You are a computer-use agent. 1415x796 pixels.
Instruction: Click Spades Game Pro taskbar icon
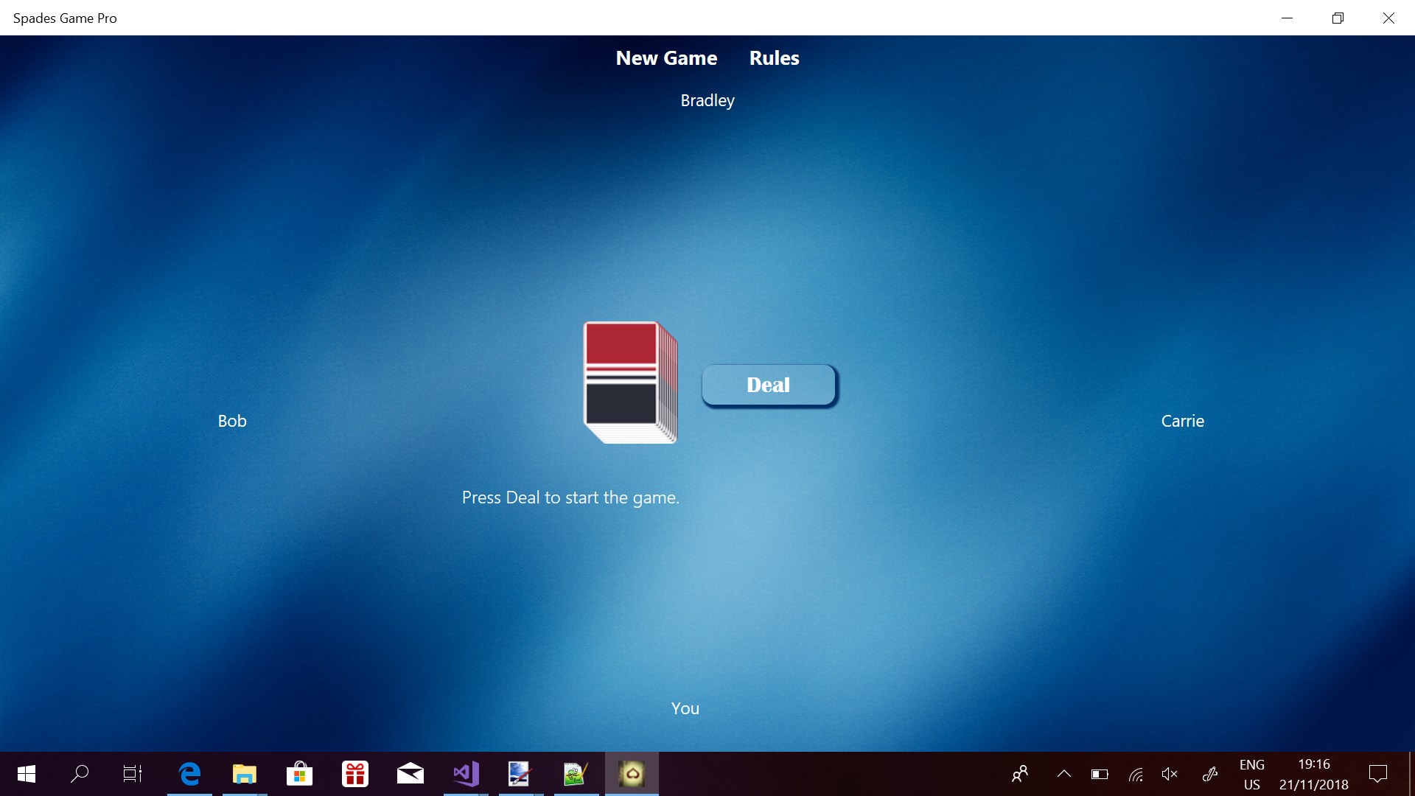[632, 774]
